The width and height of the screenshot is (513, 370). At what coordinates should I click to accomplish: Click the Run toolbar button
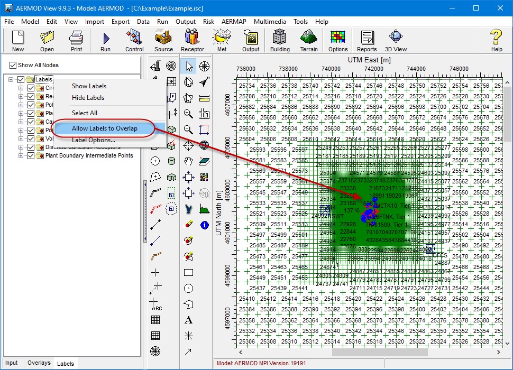105,41
